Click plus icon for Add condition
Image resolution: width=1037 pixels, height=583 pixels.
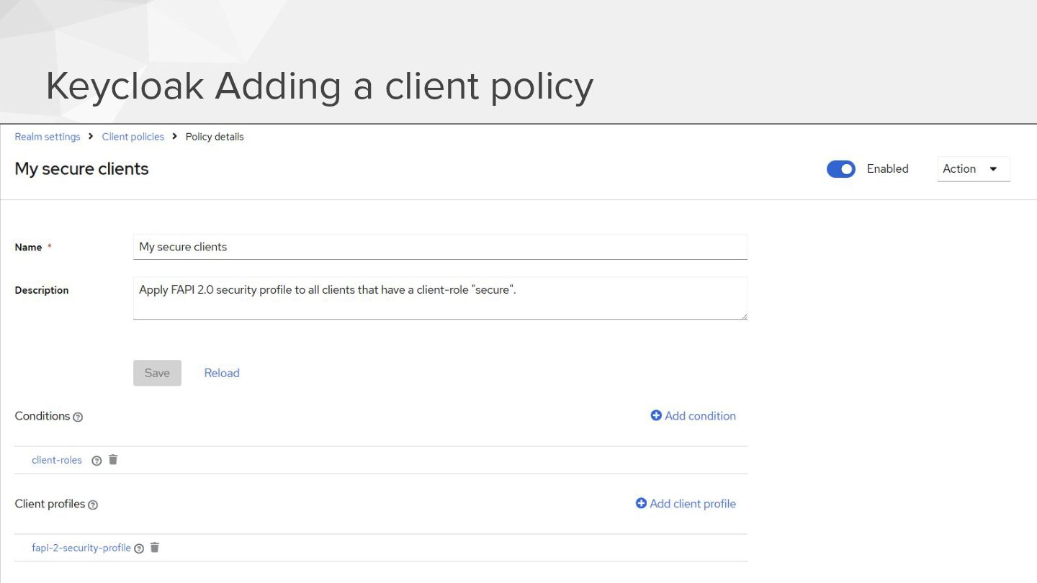tap(656, 415)
